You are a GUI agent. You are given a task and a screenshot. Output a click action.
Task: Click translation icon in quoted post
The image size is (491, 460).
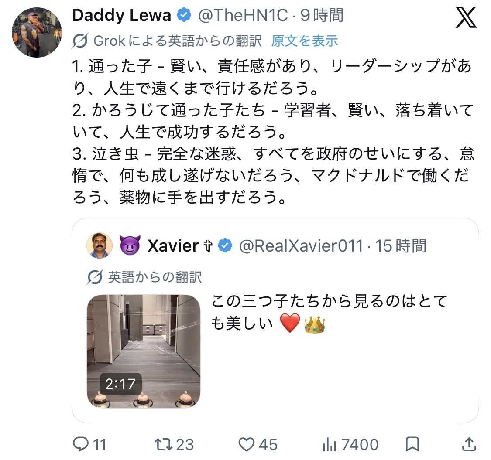(x=95, y=277)
